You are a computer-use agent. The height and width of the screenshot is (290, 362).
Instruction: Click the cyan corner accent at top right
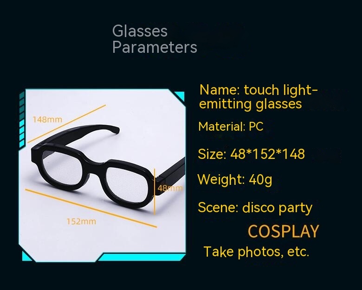(181, 96)
